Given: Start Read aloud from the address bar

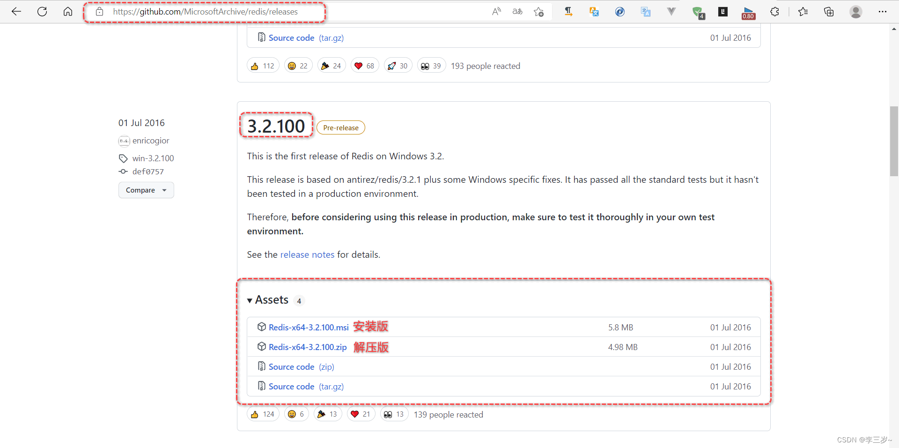Looking at the screenshot, I should pyautogui.click(x=496, y=12).
